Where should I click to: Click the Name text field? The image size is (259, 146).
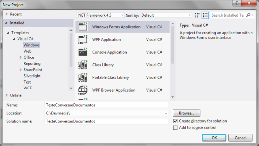pyautogui.click(x=106, y=105)
